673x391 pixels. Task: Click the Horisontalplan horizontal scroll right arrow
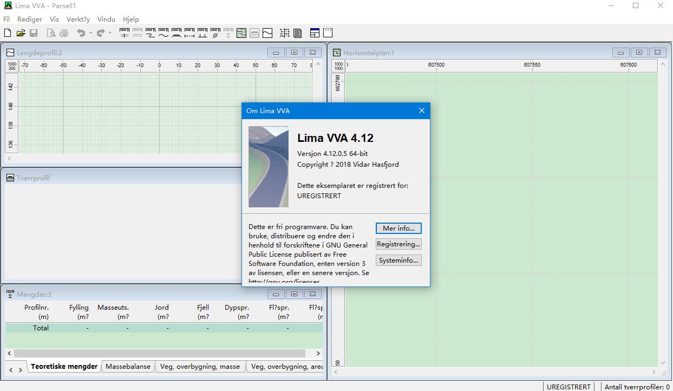click(x=655, y=372)
